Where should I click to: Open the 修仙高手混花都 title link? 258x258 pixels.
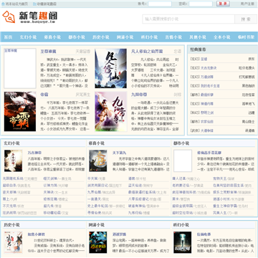209,153
